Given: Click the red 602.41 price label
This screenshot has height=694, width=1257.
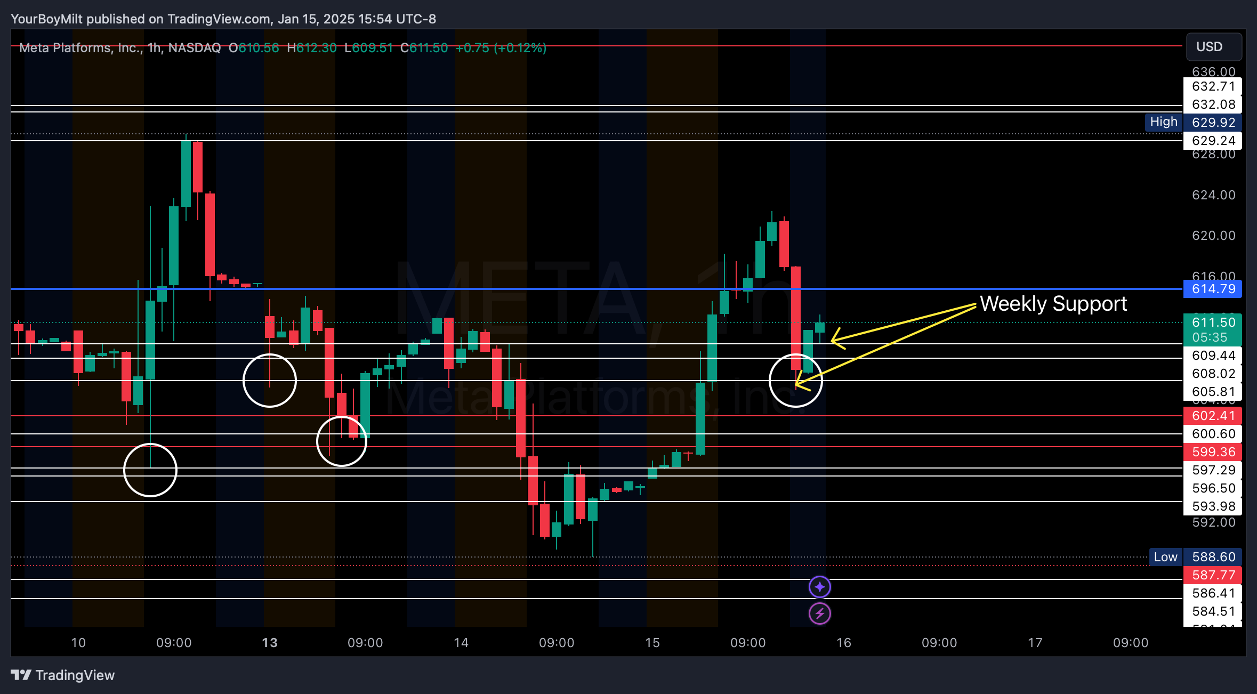Looking at the screenshot, I should [1213, 416].
